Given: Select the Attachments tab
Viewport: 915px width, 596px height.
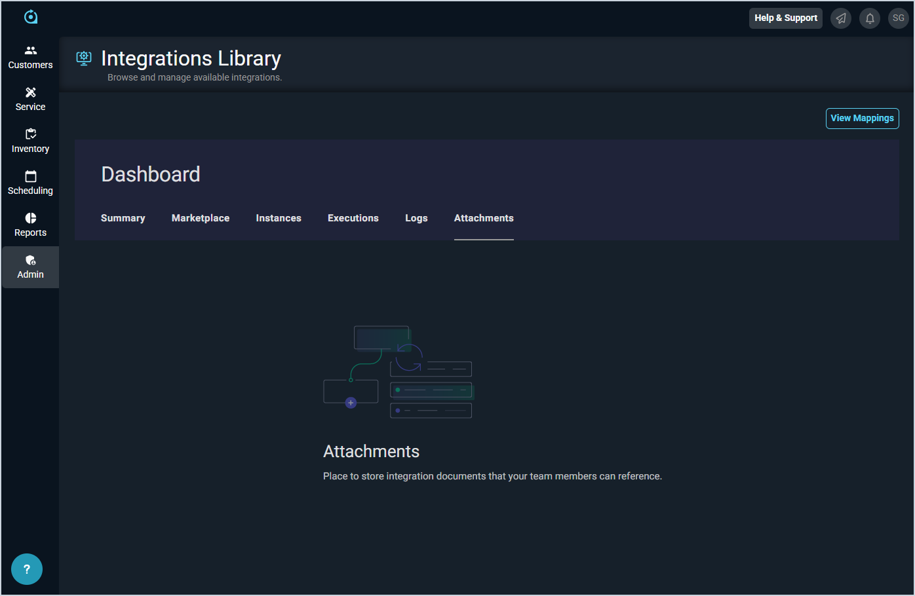Looking at the screenshot, I should pyautogui.click(x=484, y=218).
